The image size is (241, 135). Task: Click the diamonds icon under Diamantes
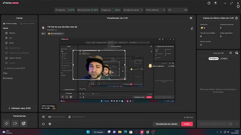tap(202, 28)
